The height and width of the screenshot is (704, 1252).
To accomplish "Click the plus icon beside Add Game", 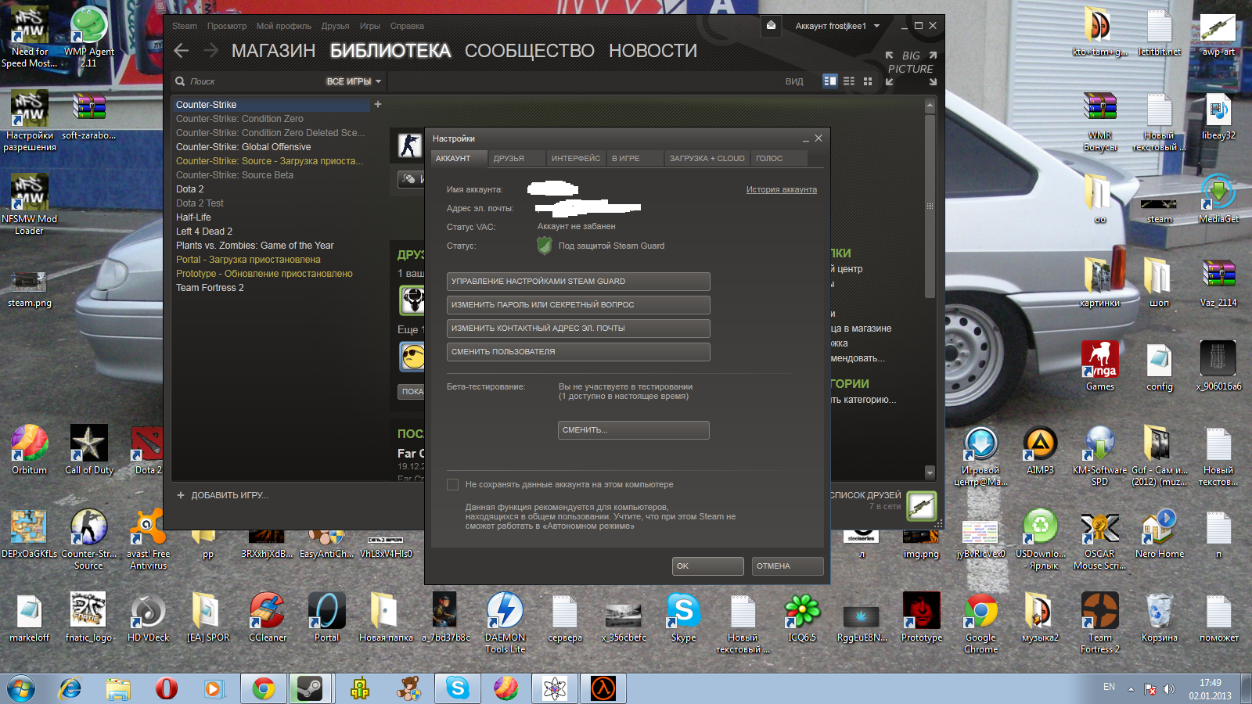I will tap(181, 495).
